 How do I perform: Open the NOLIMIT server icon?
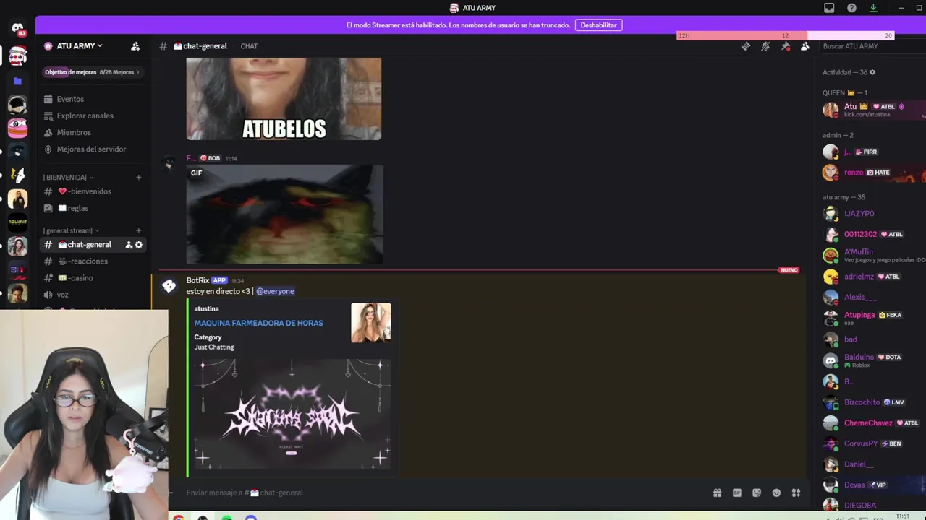pyautogui.click(x=17, y=222)
